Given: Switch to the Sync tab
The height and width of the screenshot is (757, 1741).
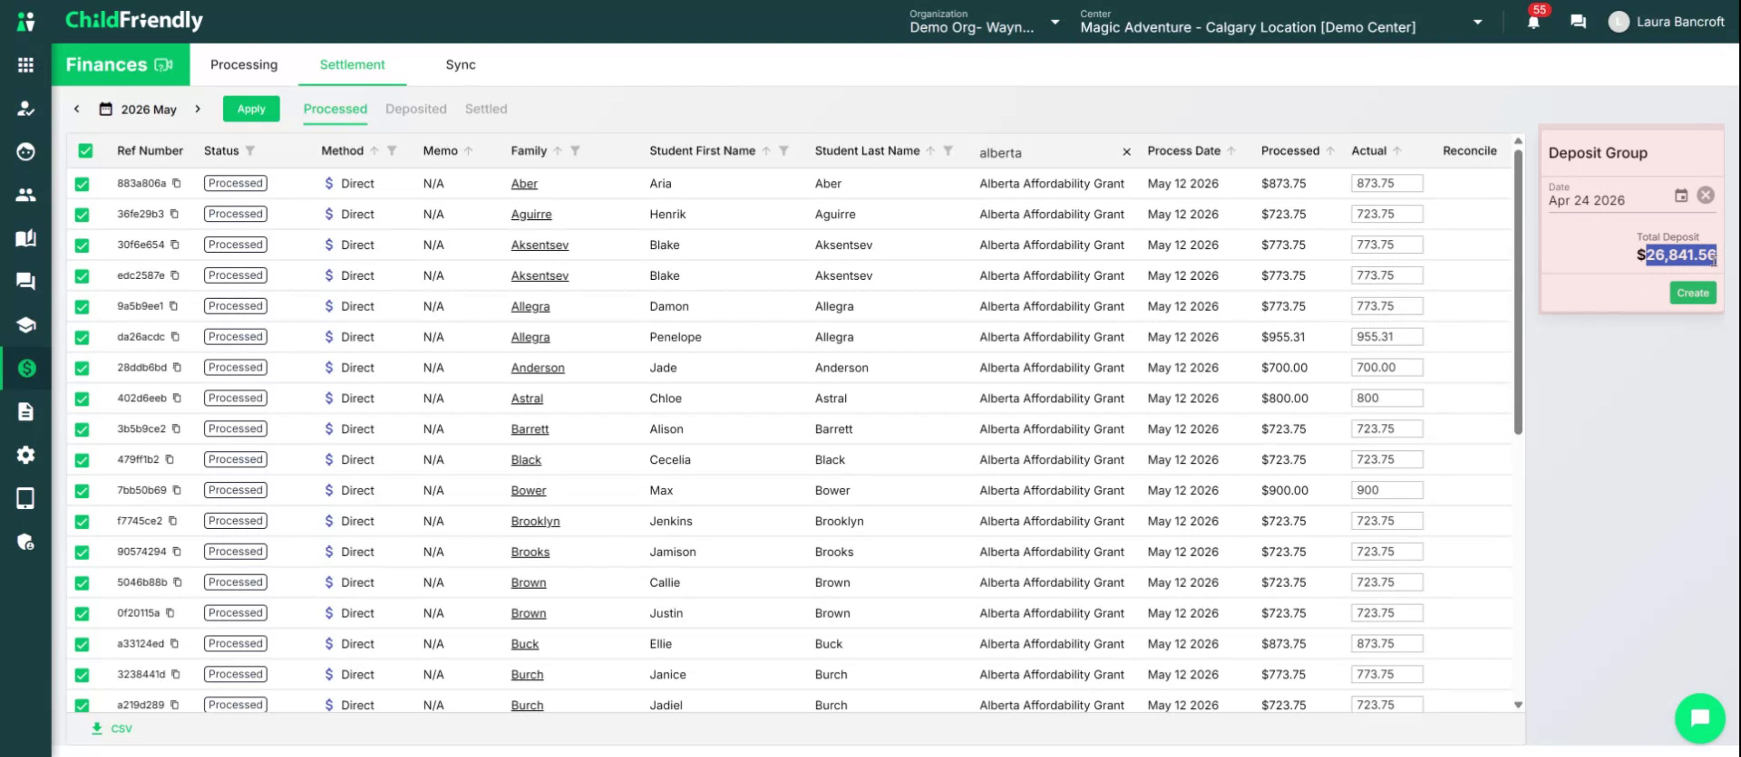Looking at the screenshot, I should 460,64.
